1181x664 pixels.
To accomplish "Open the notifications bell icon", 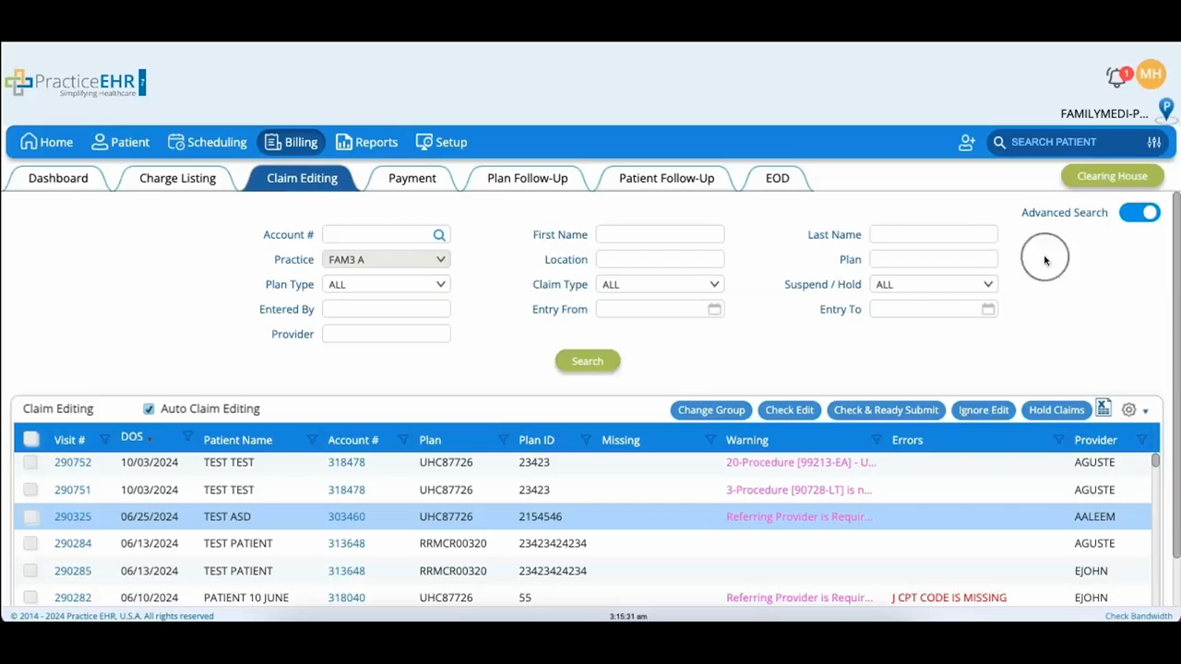I will point(1117,77).
